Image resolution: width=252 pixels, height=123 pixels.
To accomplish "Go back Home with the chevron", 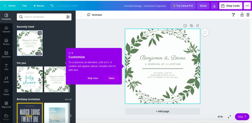I will click(x=10, y=6).
